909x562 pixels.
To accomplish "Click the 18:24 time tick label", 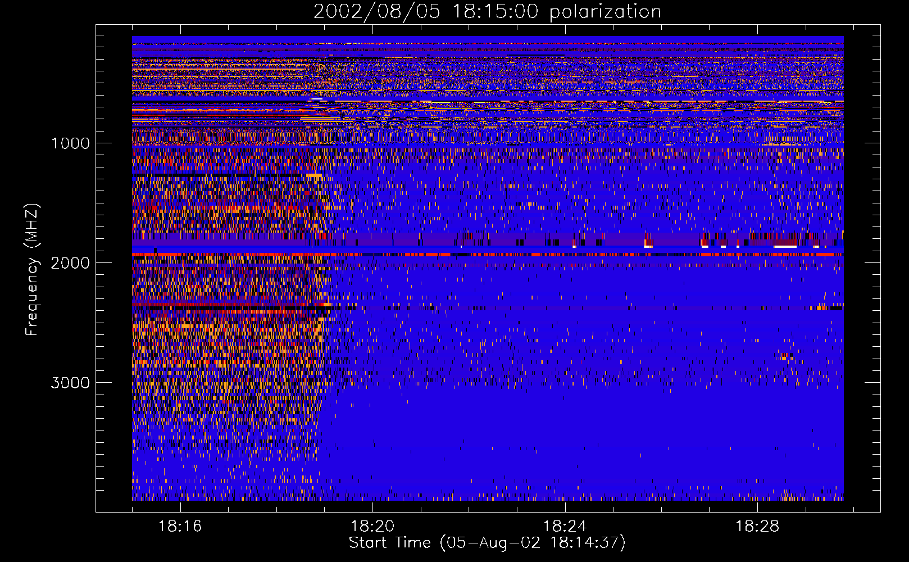I will tap(565, 526).
